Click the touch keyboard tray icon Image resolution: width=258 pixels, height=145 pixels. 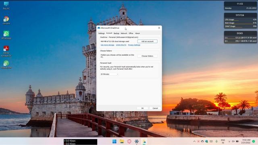(211, 141)
